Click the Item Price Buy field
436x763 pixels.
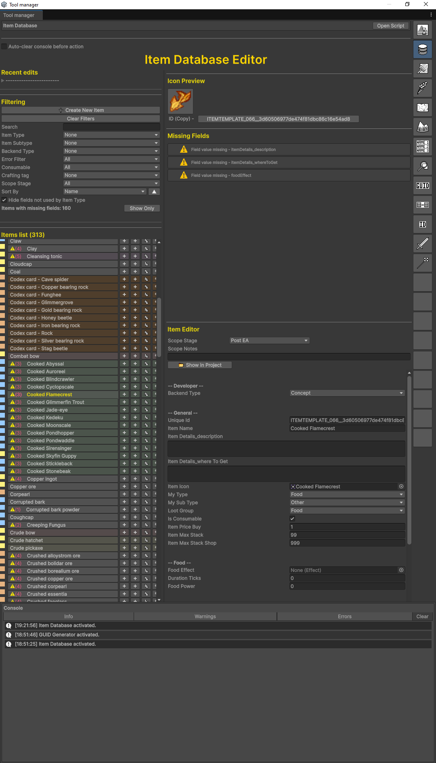[347, 527]
